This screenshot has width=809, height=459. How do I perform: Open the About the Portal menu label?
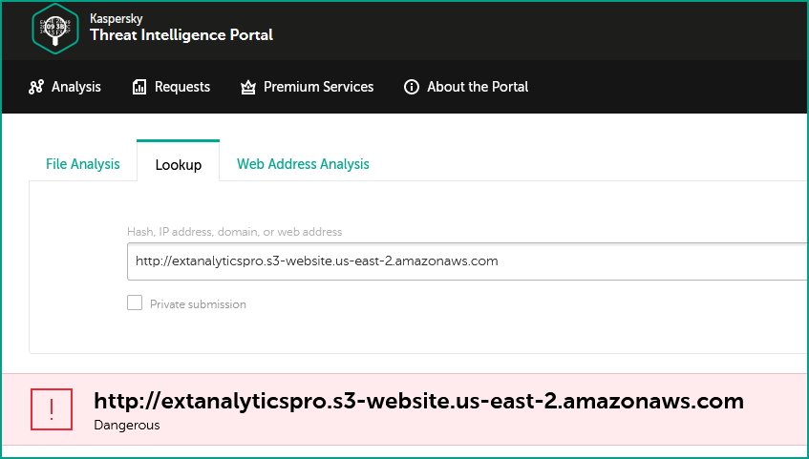[478, 87]
